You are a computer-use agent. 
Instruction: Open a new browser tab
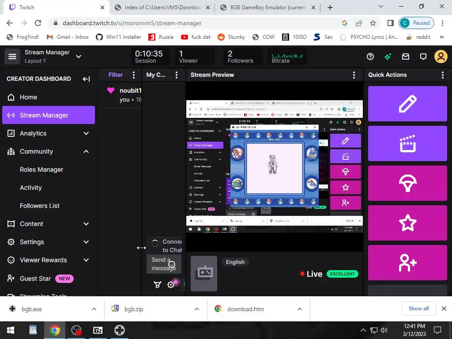pyautogui.click(x=330, y=8)
